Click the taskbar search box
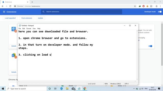The image size is (163, 91). (26, 89)
